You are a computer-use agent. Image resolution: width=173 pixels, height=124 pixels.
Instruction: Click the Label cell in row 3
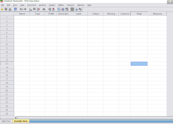coord(78,25)
